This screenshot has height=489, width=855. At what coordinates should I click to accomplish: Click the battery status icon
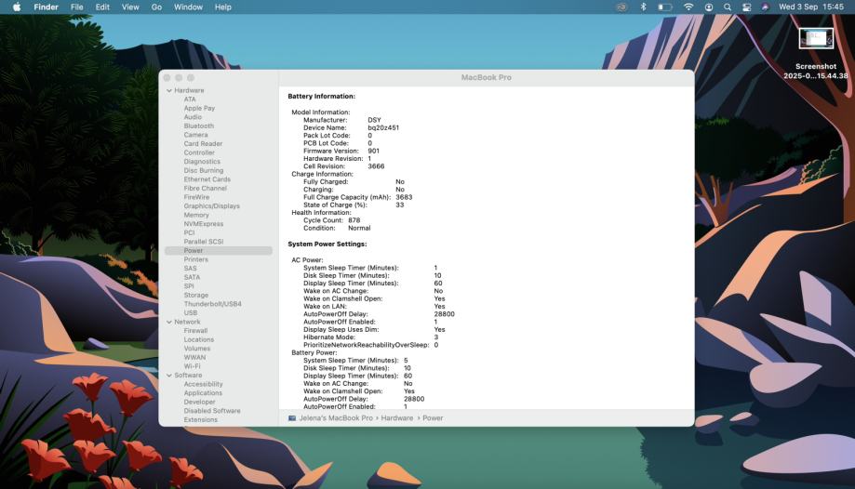[x=665, y=7]
